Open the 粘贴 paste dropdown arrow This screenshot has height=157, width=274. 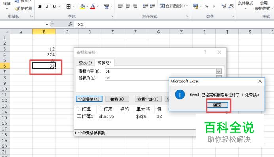pos(7,9)
